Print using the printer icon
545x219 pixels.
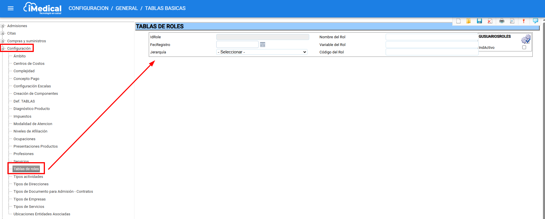[x=502, y=21]
